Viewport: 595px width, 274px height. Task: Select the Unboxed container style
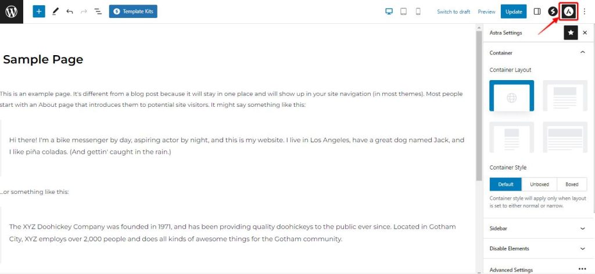pyautogui.click(x=539, y=184)
